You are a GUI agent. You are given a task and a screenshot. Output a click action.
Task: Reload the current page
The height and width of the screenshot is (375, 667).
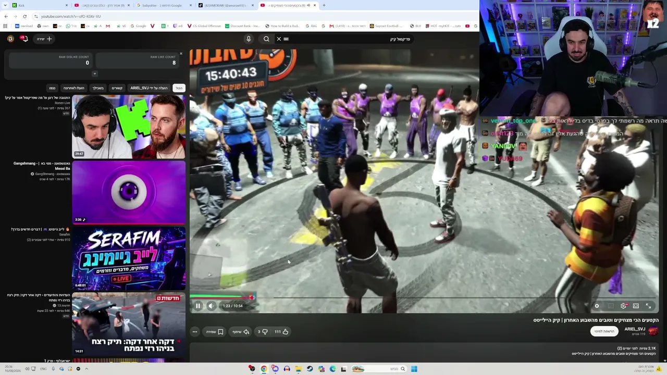click(24, 16)
